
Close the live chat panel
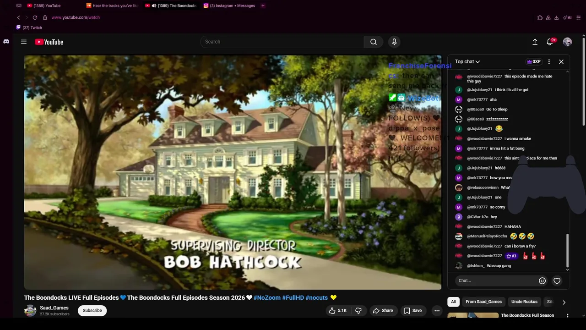[x=561, y=61]
